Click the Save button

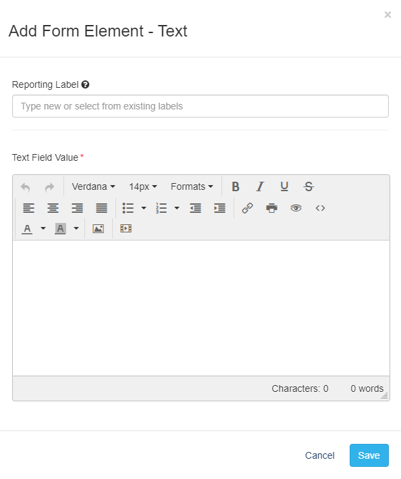click(369, 455)
